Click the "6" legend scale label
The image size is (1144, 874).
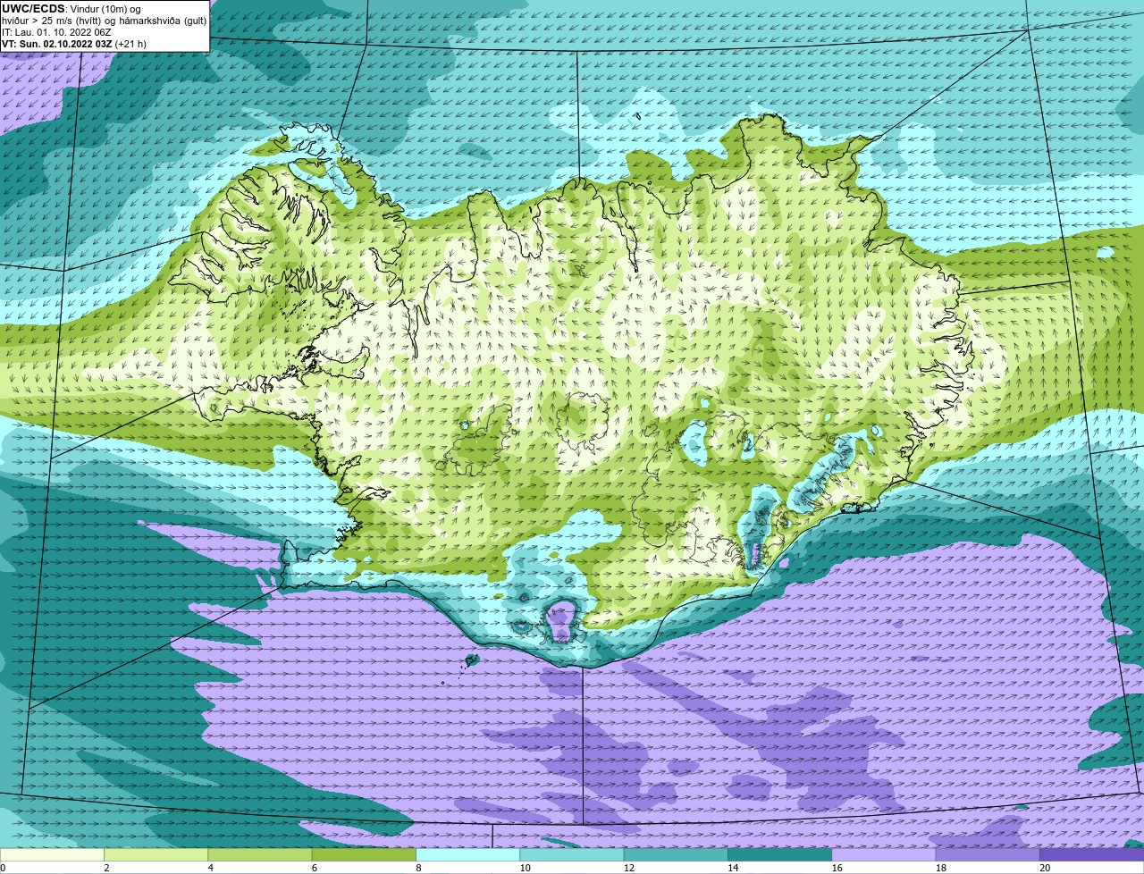(x=315, y=868)
